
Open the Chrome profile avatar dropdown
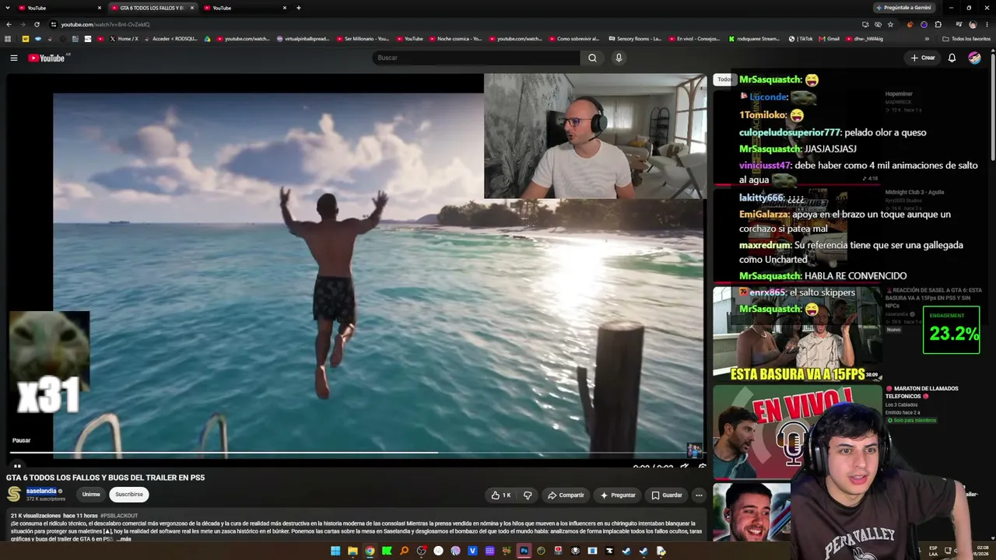coord(973,24)
